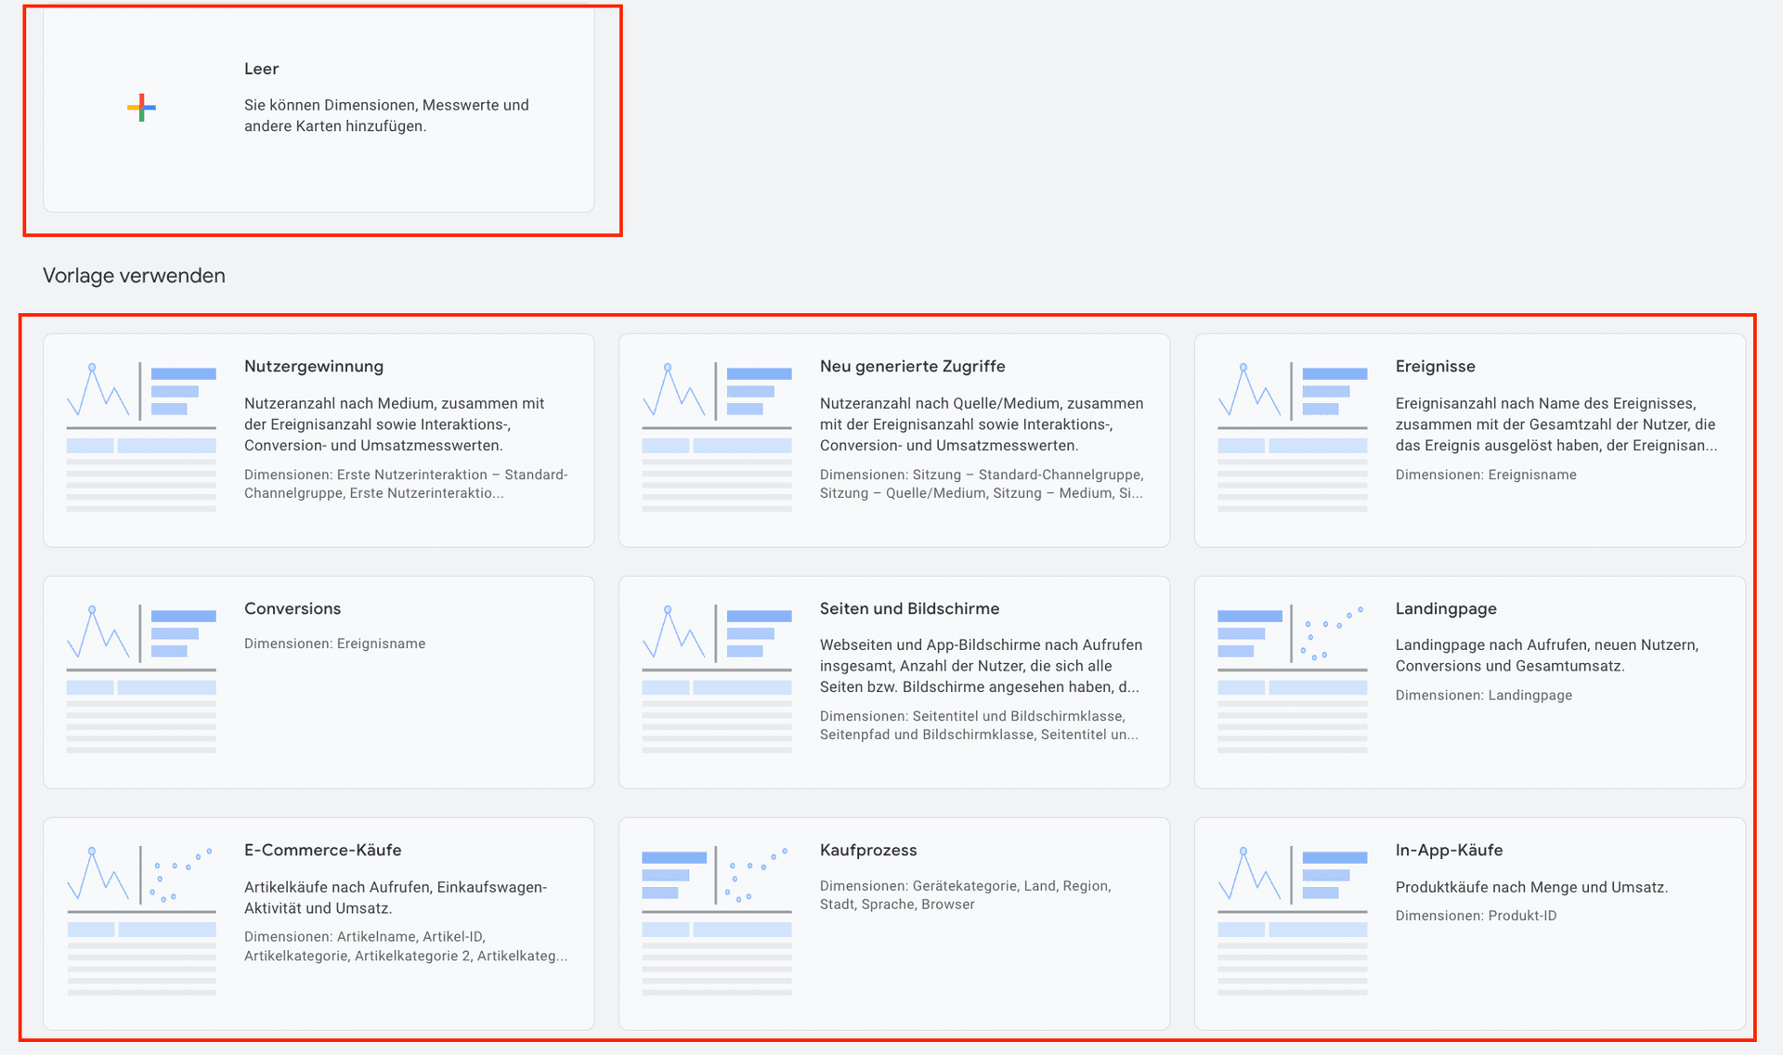Choose the Neu generierte Zugriffe template
The height and width of the screenshot is (1055, 1783).
point(893,440)
